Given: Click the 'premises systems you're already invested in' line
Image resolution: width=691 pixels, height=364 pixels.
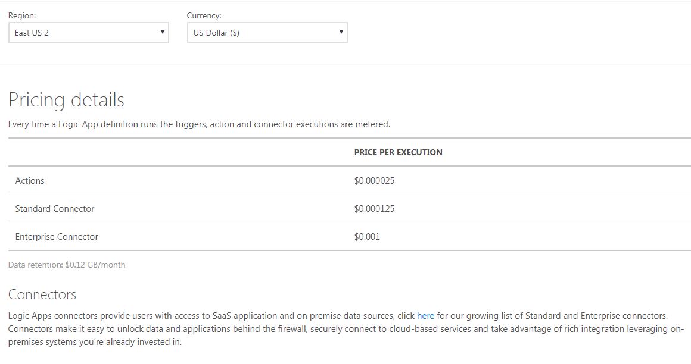Looking at the screenshot, I should click(95, 343).
